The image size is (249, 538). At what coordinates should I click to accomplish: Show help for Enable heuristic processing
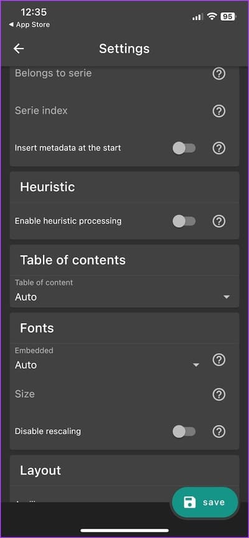(x=219, y=221)
